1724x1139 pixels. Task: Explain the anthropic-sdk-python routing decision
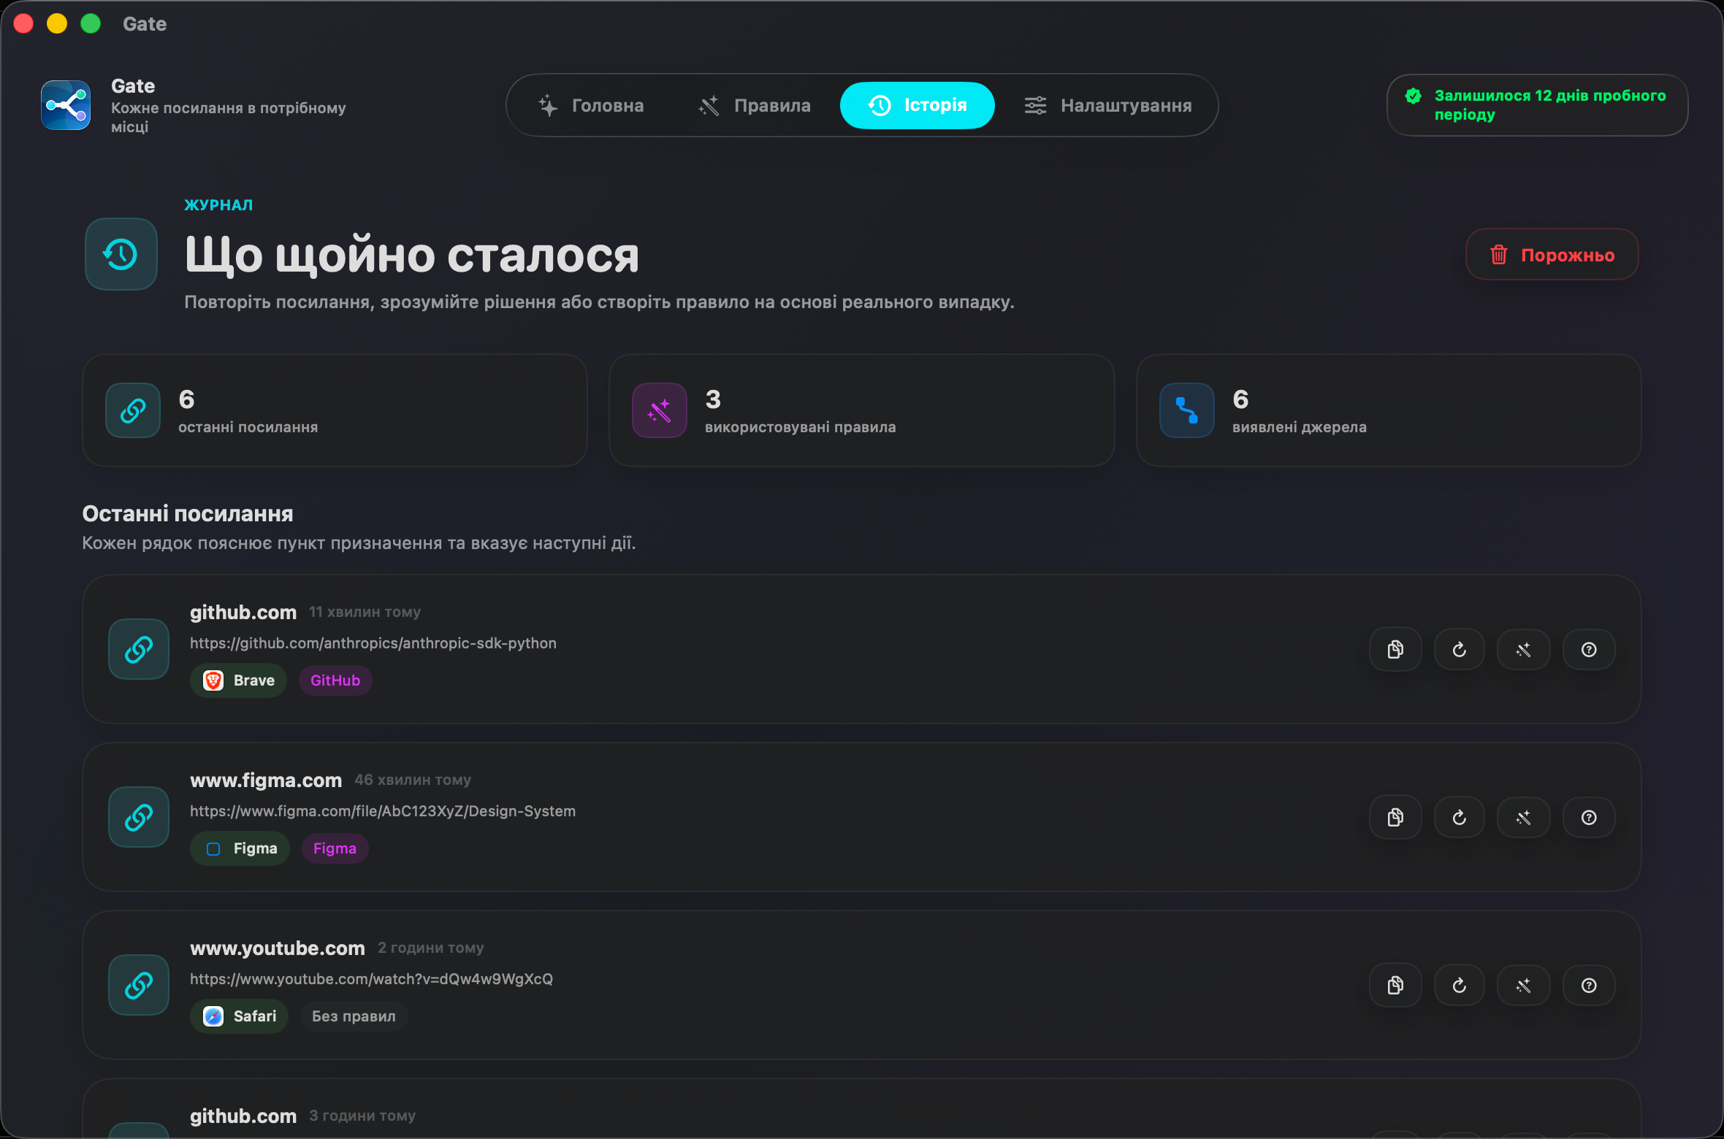click(1589, 649)
